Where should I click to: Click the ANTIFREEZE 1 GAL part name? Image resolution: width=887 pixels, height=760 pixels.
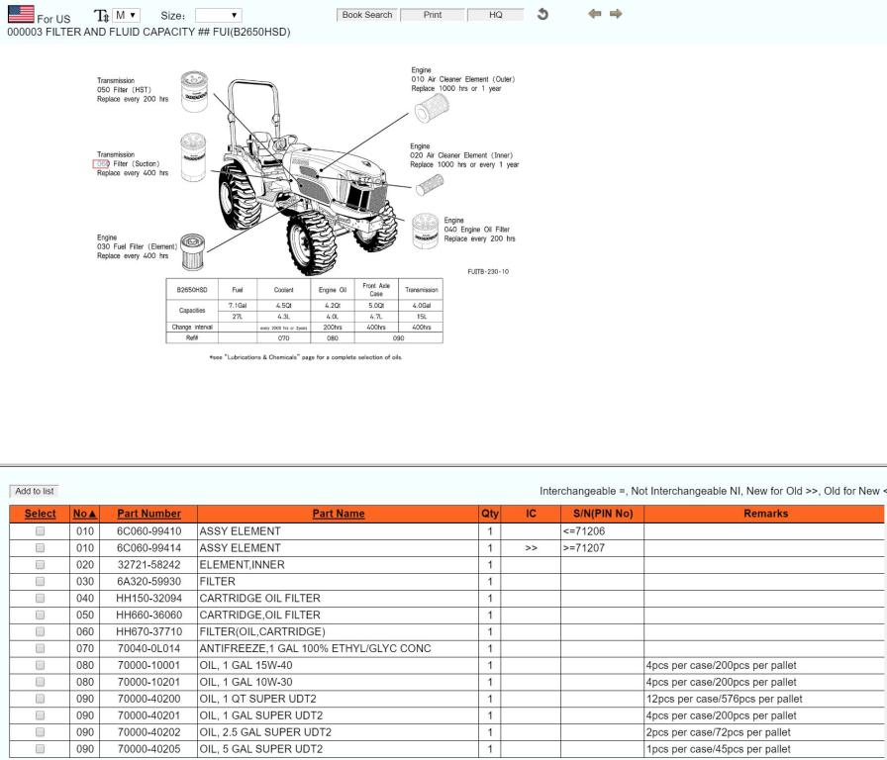315,648
